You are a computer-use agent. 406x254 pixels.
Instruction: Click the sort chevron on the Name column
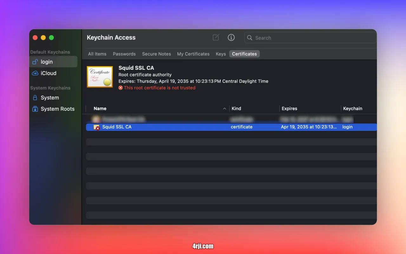(x=225, y=108)
